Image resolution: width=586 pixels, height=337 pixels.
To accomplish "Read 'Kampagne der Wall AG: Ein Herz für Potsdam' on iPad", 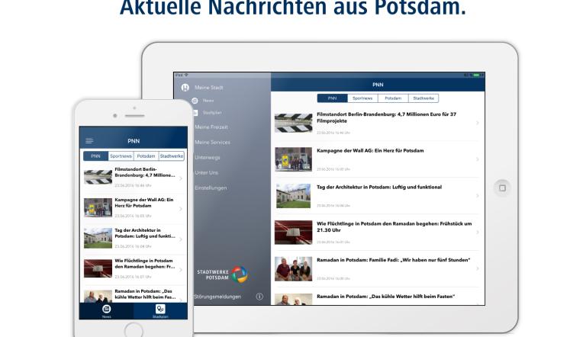I will tap(370, 150).
